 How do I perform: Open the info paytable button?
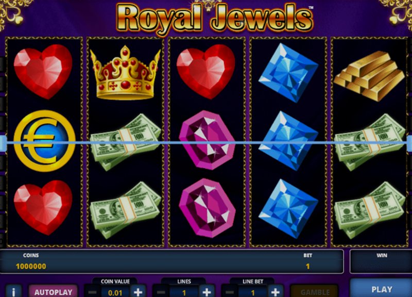(x=14, y=291)
